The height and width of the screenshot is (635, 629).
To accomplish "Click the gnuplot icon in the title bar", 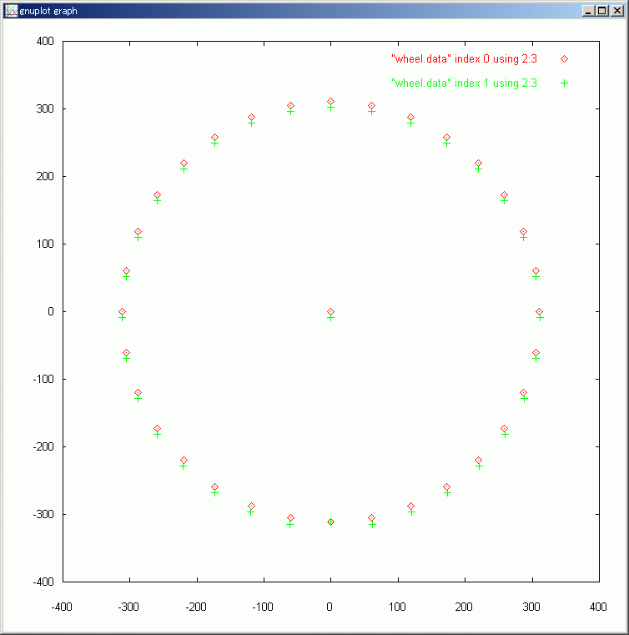I will tap(11, 11).
